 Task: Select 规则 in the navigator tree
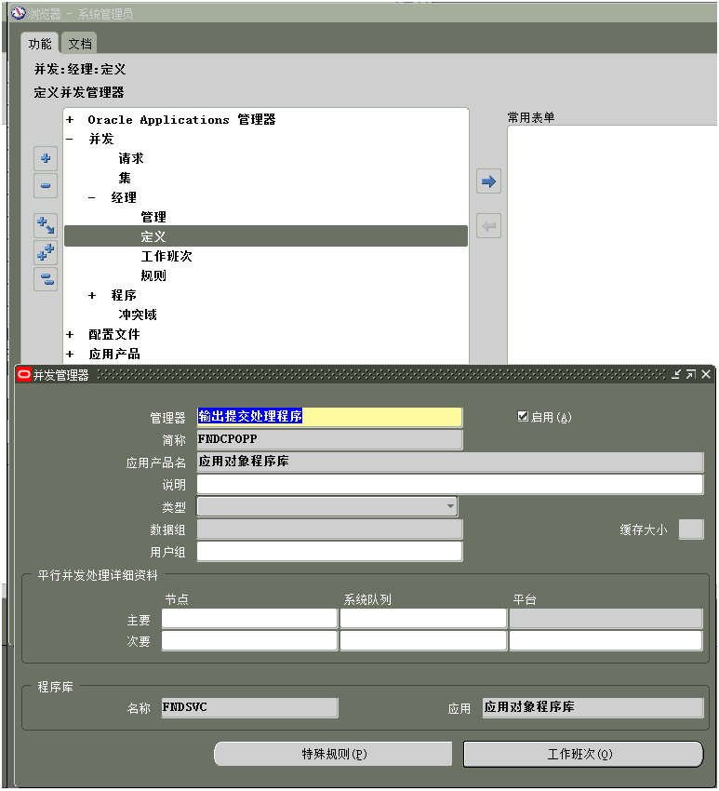tap(153, 276)
